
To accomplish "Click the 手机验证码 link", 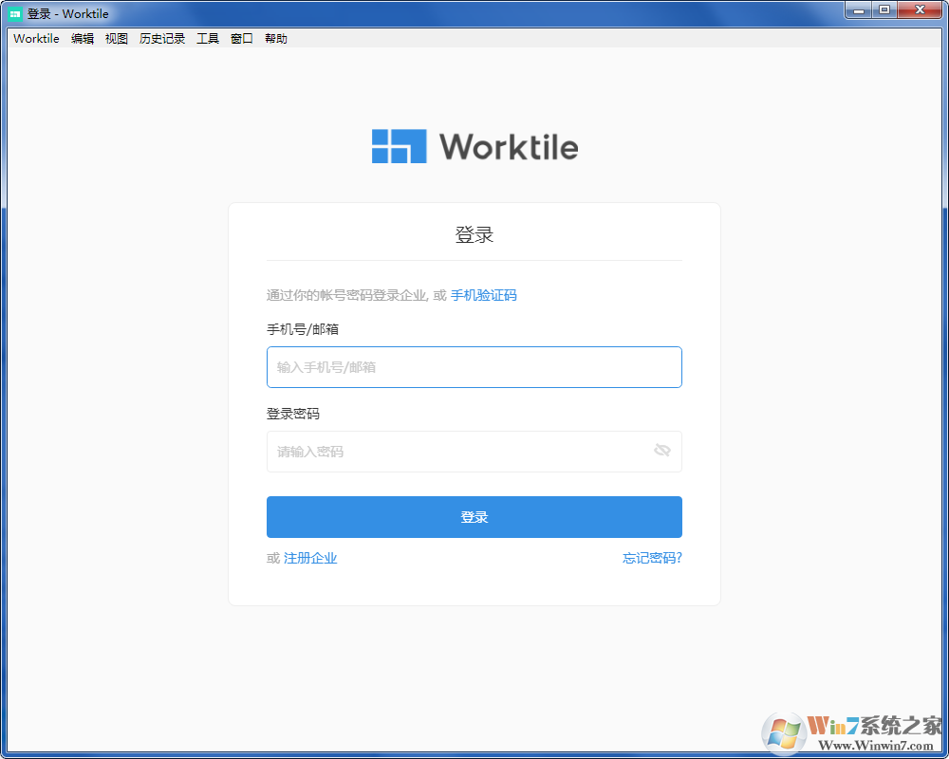I will point(484,295).
